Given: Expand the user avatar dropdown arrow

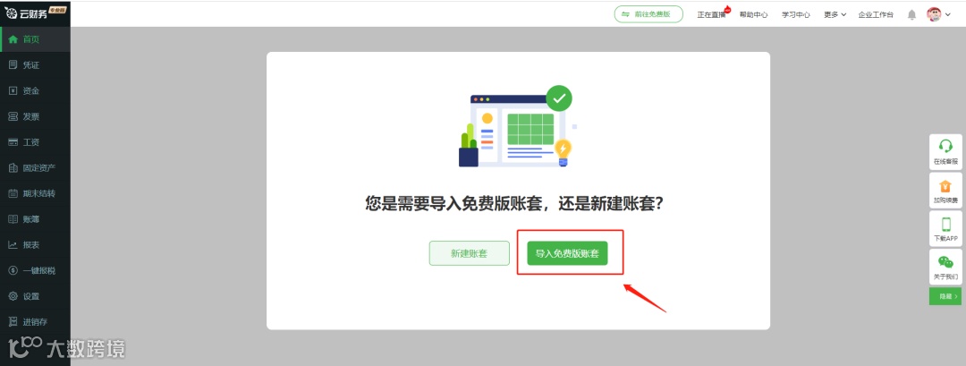Looking at the screenshot, I should [x=948, y=15].
